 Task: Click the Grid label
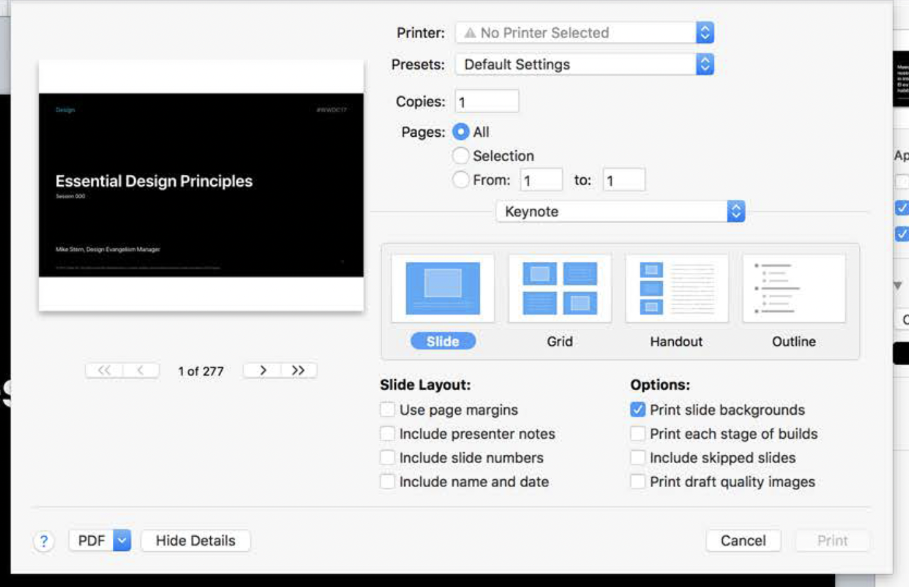[560, 341]
